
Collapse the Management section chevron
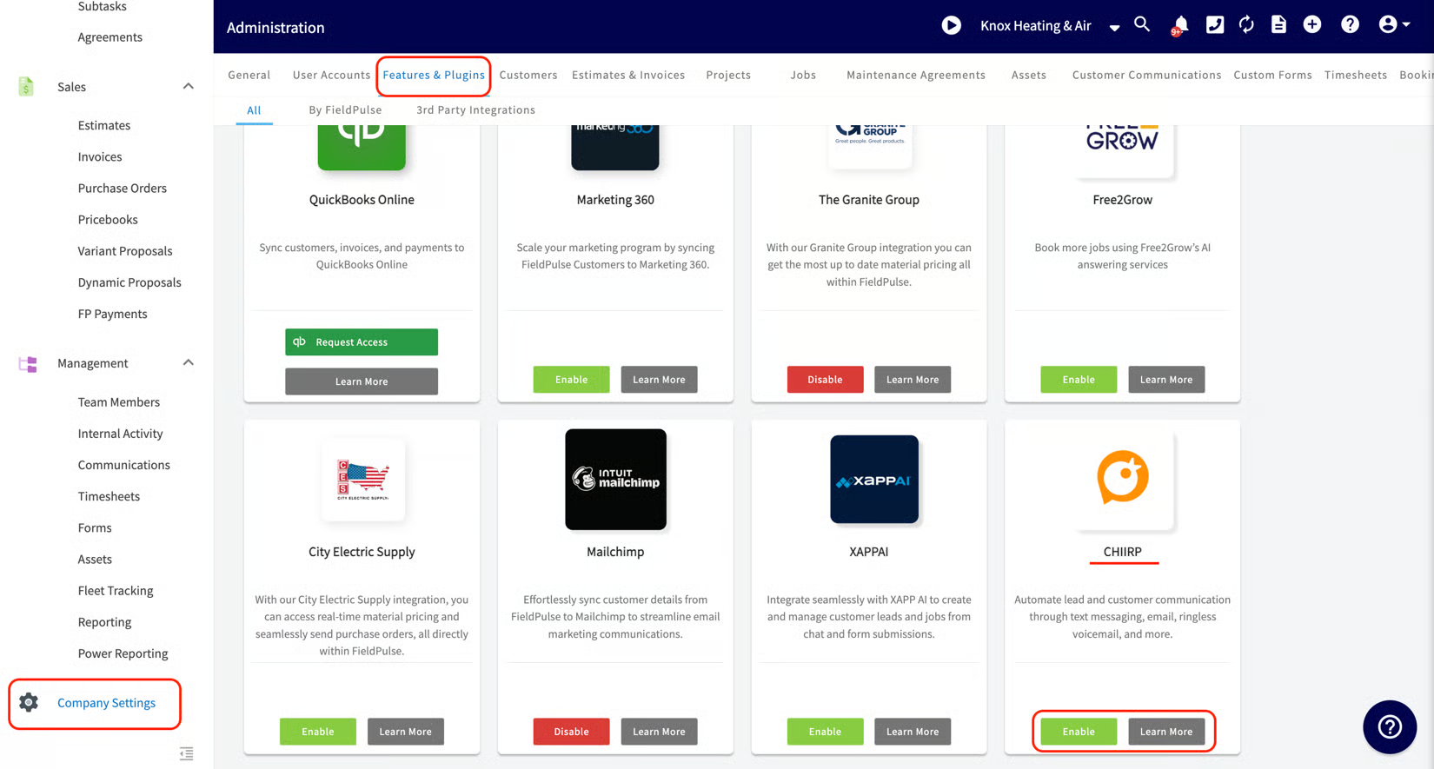coord(188,362)
